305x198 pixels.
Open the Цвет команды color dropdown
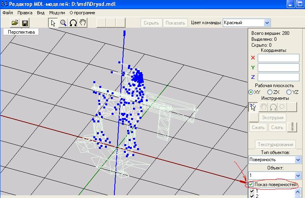267,23
